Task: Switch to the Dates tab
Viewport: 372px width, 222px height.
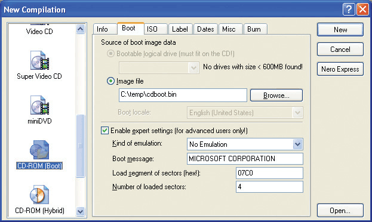Action: coord(205,29)
